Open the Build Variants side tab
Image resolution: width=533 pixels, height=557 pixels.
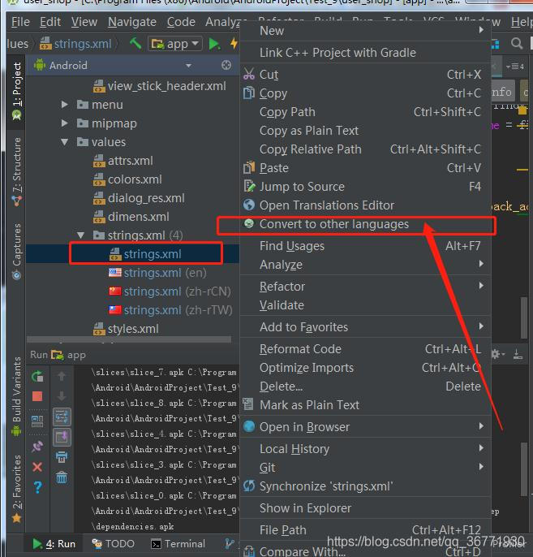pyautogui.click(x=16, y=395)
